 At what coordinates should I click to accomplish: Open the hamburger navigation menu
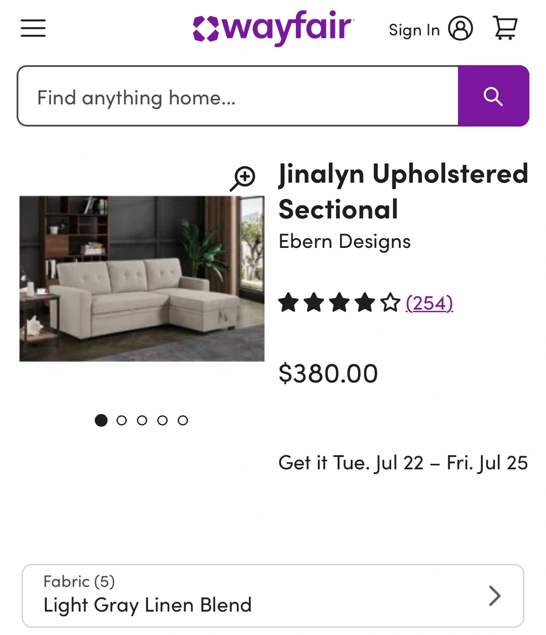33,28
